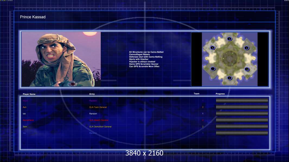Screen dimensions: 289x162
Task: Click the Progress column header
Action: click(220, 94)
